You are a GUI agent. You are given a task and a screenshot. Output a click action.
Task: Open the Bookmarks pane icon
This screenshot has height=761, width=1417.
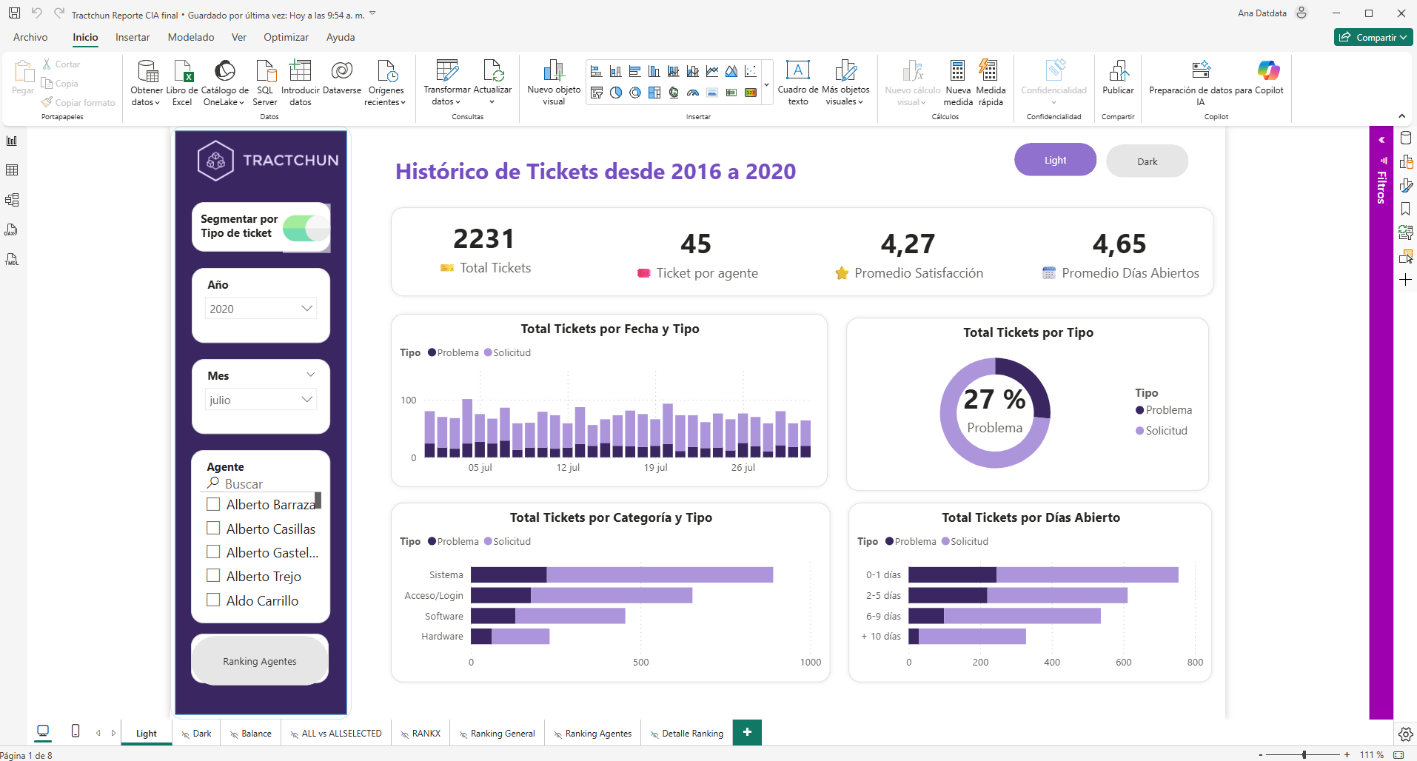[x=1406, y=209]
